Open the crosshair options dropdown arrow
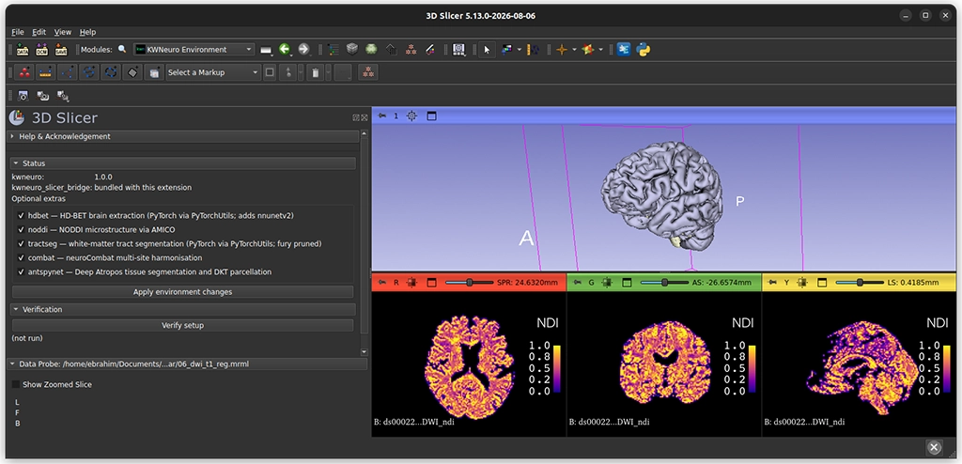Screen dimensions: 962x464 click(x=574, y=50)
